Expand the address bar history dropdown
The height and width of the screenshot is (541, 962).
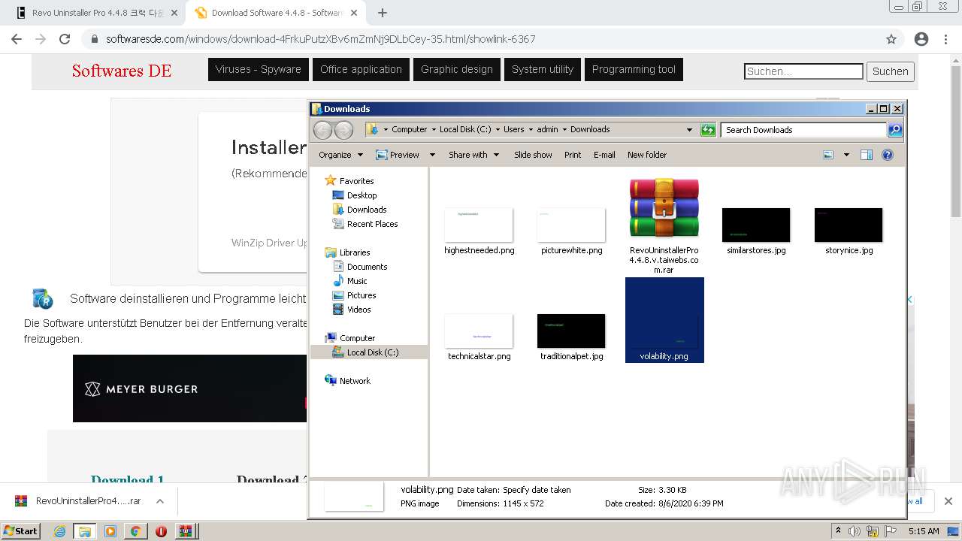click(x=689, y=130)
